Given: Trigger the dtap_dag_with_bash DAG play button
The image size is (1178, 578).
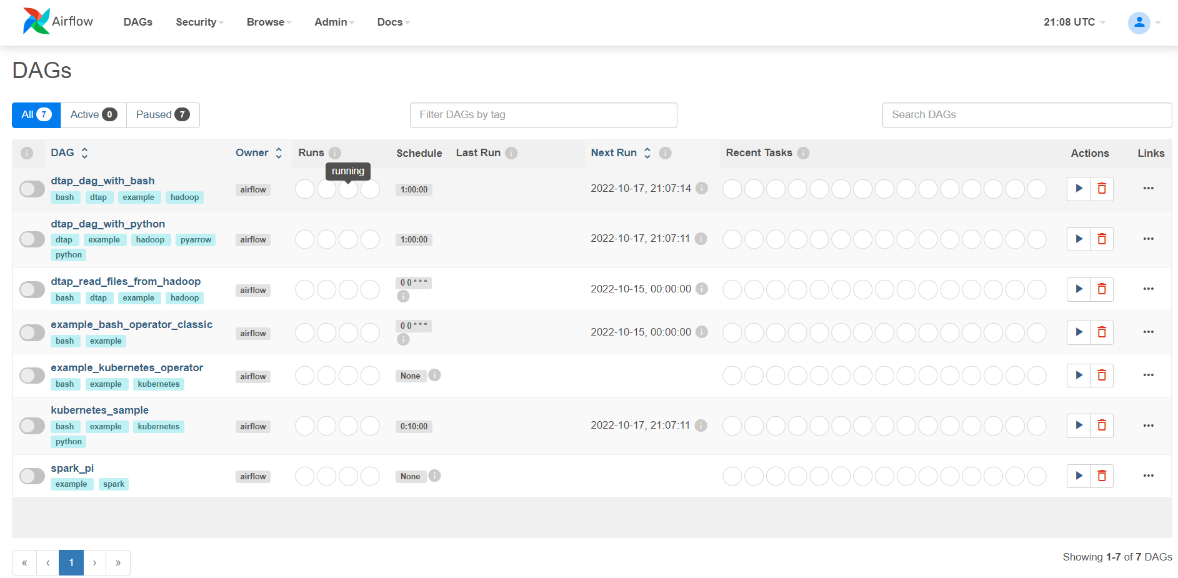Looking at the screenshot, I should pos(1079,188).
